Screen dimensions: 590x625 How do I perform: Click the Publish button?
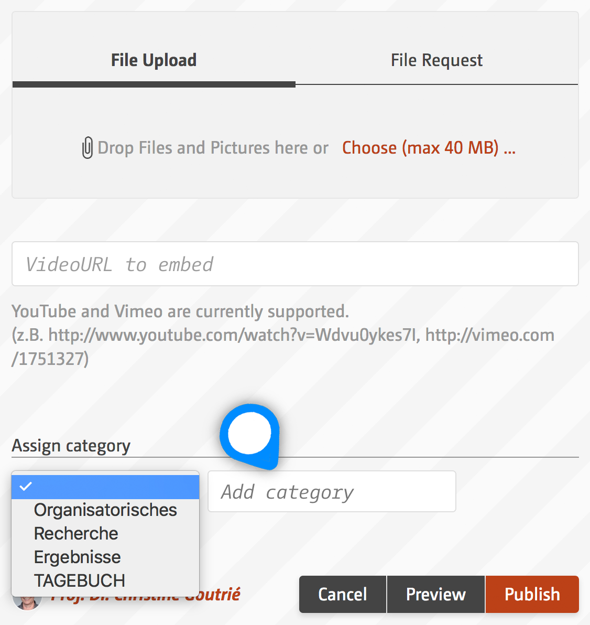[x=532, y=594]
